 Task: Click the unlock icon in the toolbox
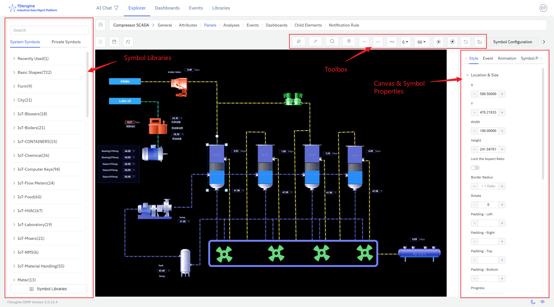pyautogui.click(x=479, y=42)
